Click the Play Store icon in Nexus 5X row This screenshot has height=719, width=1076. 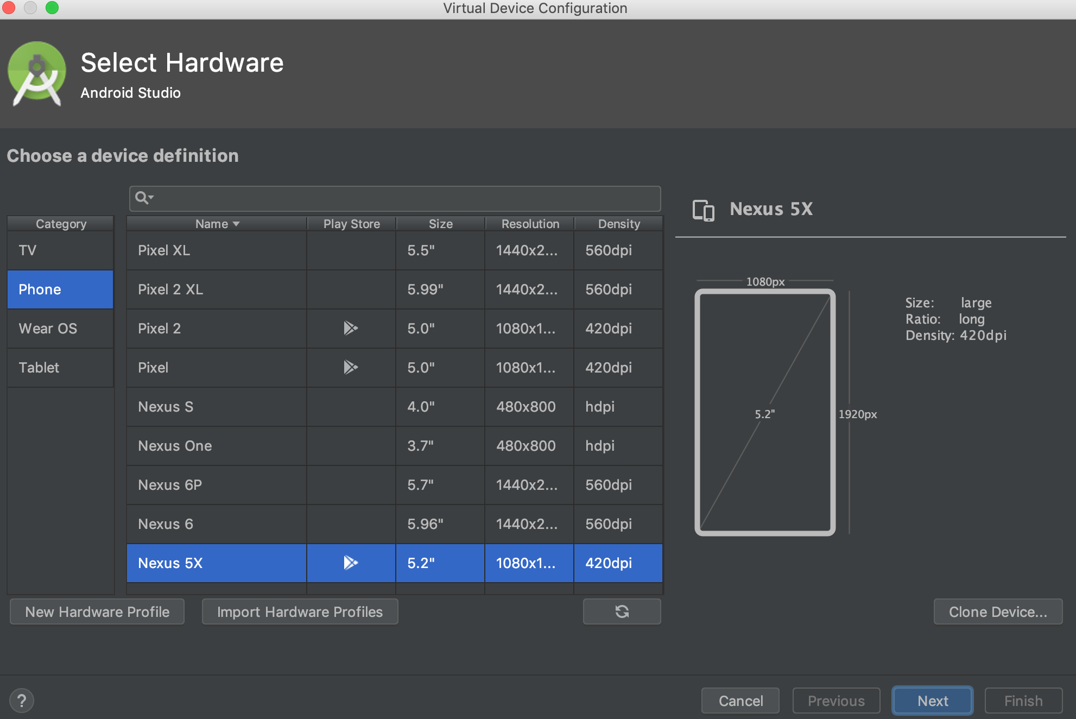coord(351,563)
